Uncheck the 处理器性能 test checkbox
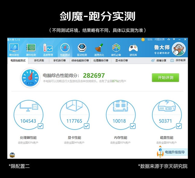This screenshot has height=178, width=195. tap(40, 126)
